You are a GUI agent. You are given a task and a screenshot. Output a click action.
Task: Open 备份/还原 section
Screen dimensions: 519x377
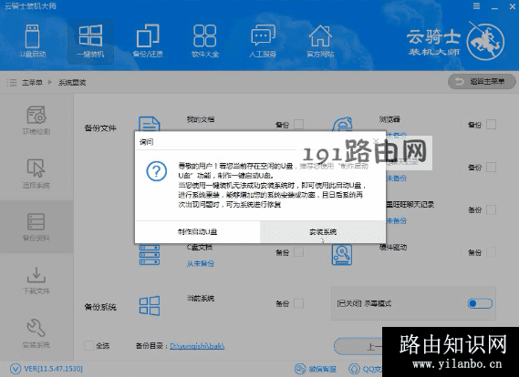[x=148, y=40]
